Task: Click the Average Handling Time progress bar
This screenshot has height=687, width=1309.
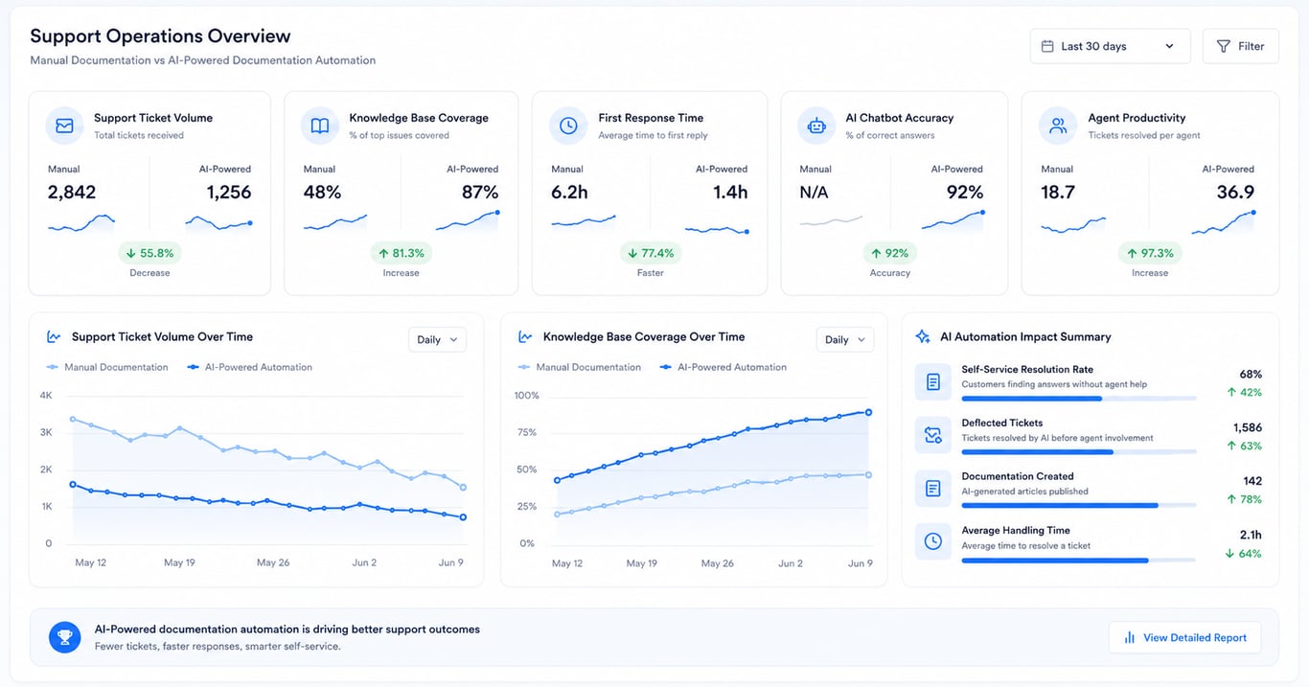Action: tap(1078, 561)
